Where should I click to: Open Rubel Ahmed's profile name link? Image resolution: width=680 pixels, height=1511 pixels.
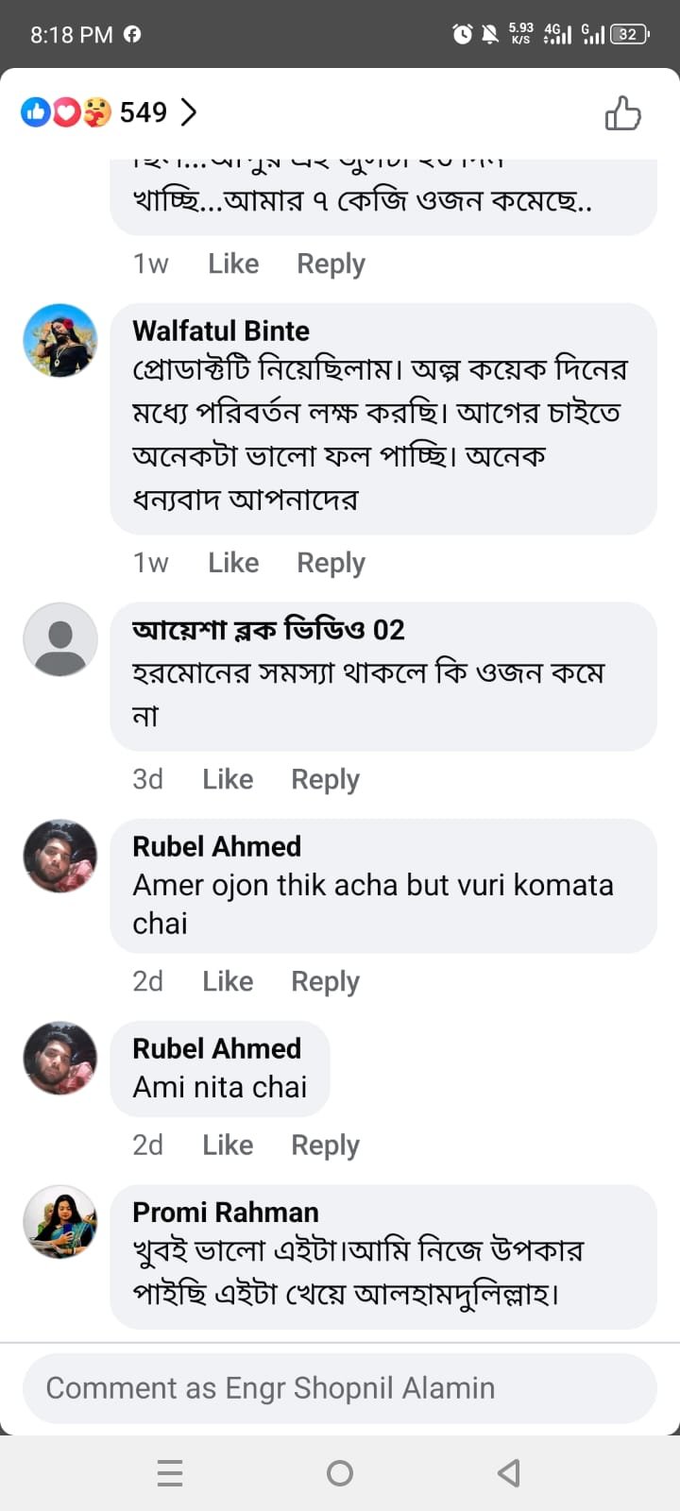click(x=216, y=846)
